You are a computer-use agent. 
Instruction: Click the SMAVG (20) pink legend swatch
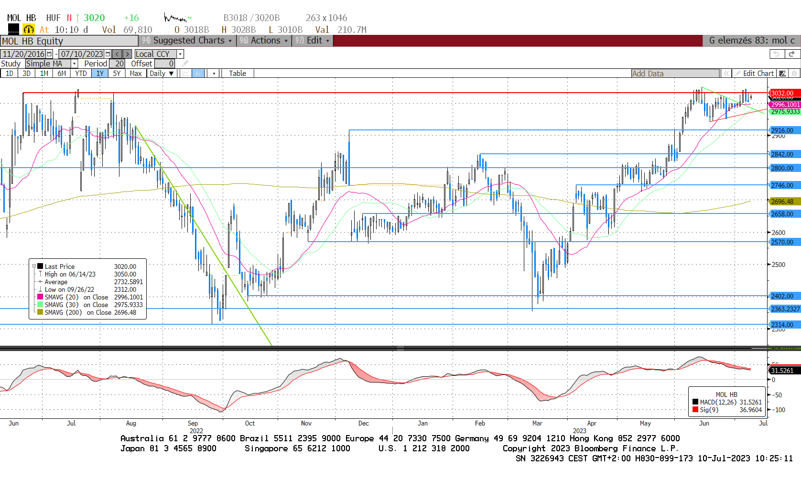click(x=40, y=297)
